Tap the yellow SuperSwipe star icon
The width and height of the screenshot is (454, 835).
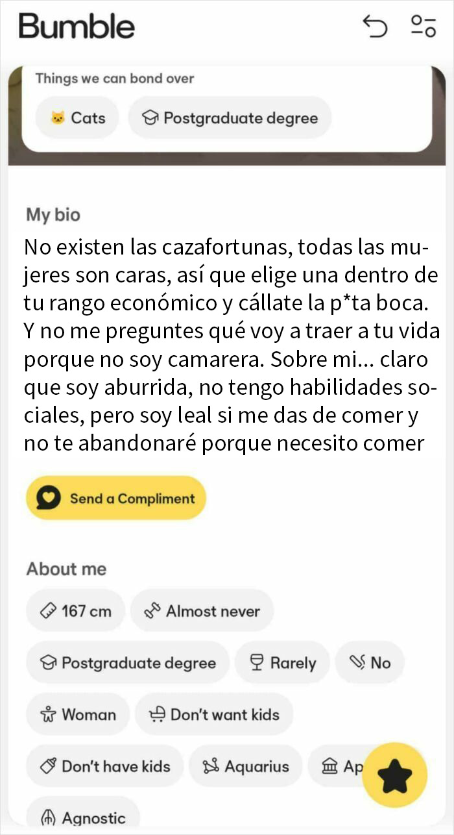pos(394,775)
